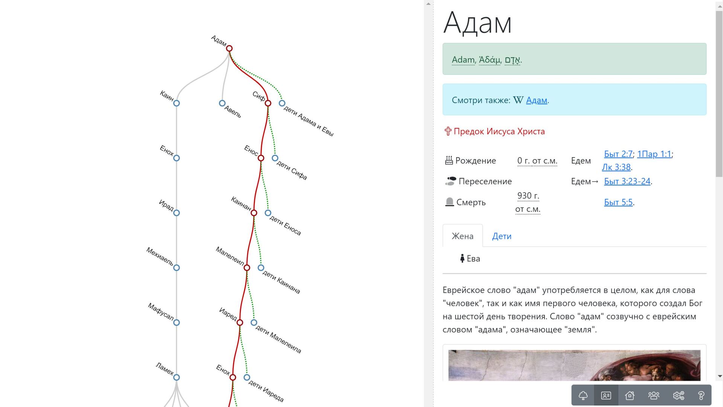
Task: Open the tree view icon in bottom toolbar
Action: pyautogui.click(x=583, y=395)
